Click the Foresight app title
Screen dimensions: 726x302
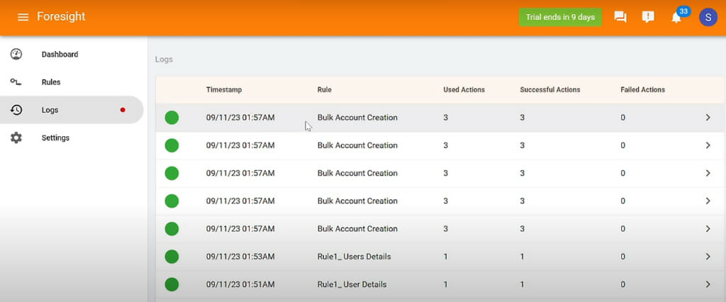point(61,17)
